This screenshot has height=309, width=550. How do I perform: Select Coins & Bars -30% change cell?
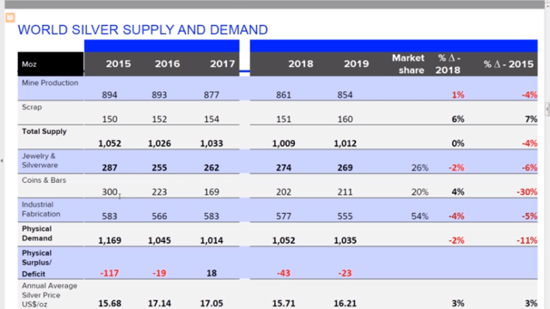527,192
